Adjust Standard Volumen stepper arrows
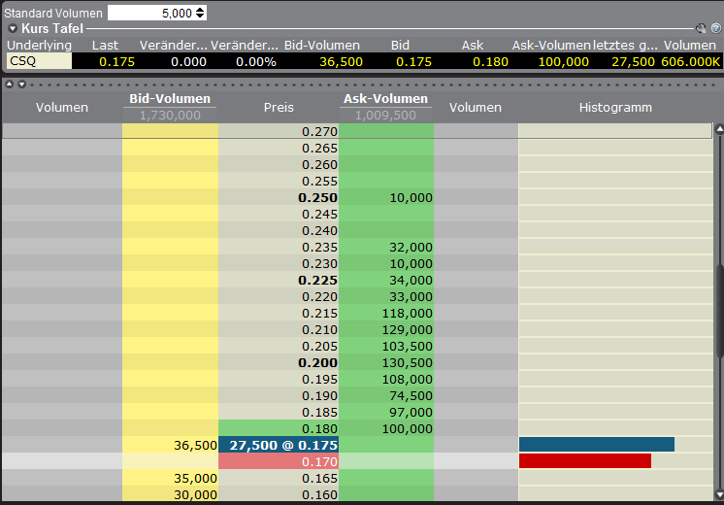The width and height of the screenshot is (724, 505). 200,13
